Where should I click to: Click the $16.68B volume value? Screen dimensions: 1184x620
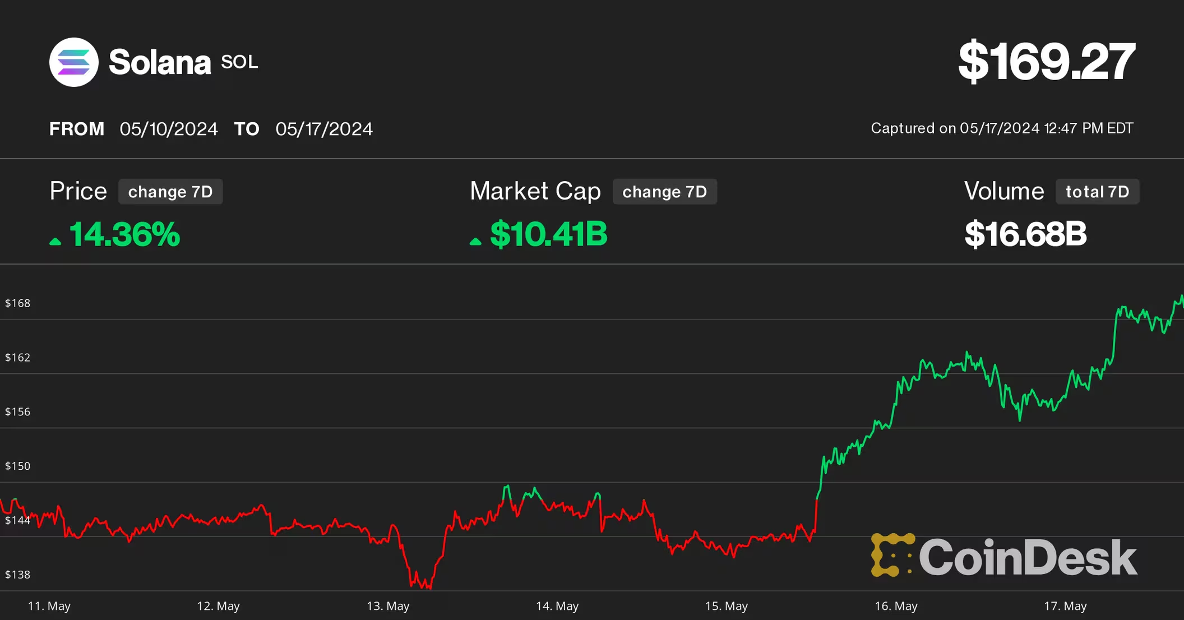[1025, 234]
